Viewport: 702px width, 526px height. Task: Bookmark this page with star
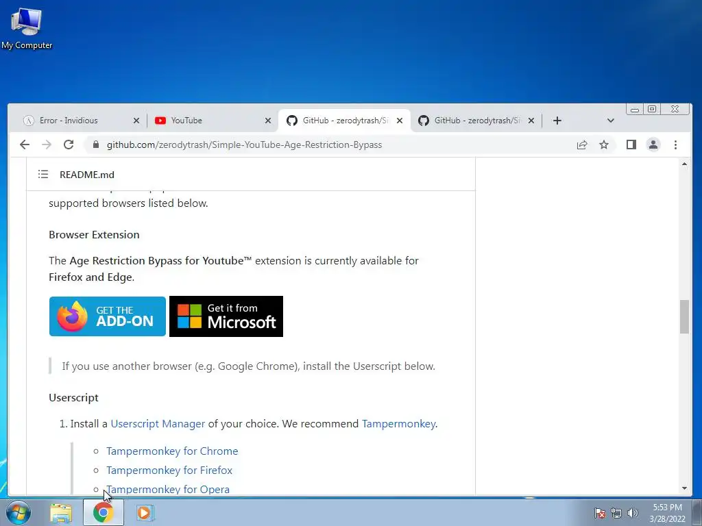click(x=604, y=145)
